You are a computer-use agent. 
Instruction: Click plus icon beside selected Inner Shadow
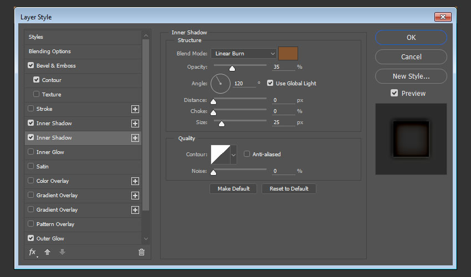pyautogui.click(x=135, y=138)
